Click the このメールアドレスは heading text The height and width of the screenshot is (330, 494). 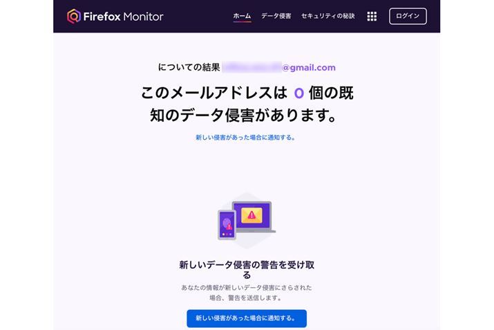point(214,93)
